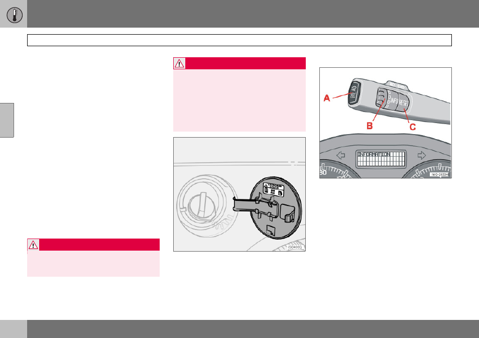Click the fuel filler cap illustration
Viewport: 479px width, 338px height.
pyautogui.click(x=202, y=205)
